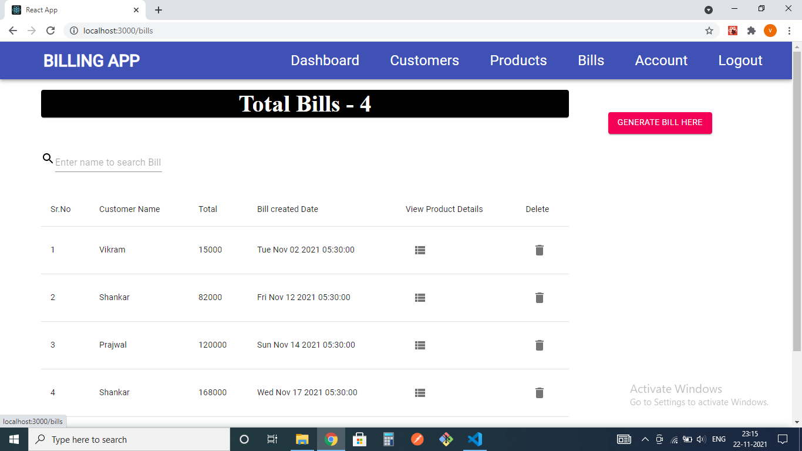
Task: Open Visual Studio Code from the taskbar
Action: 475,439
